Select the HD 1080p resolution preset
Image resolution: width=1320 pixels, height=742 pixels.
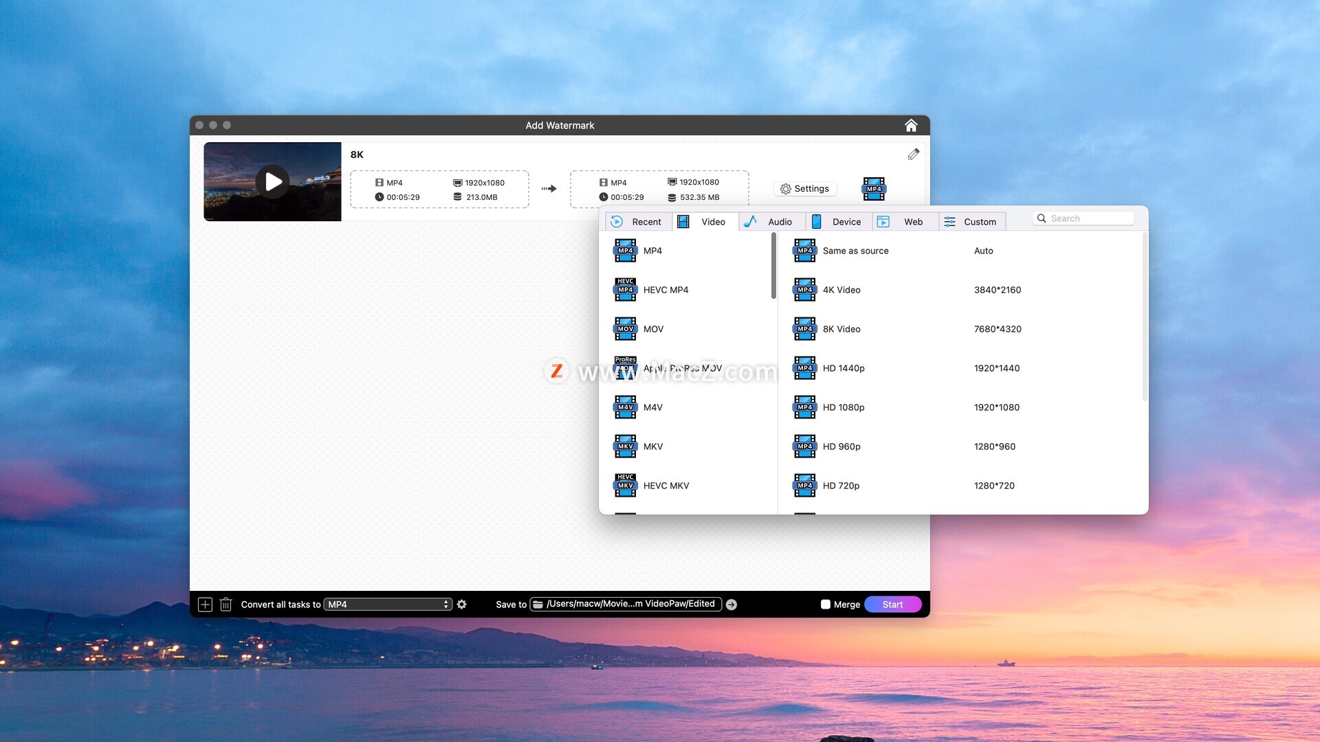pyautogui.click(x=844, y=407)
